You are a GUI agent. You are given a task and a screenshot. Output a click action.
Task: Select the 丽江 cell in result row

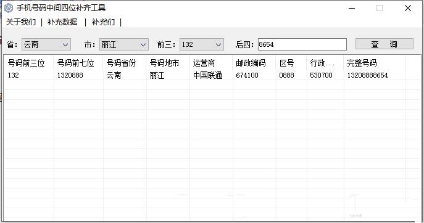[x=157, y=75]
